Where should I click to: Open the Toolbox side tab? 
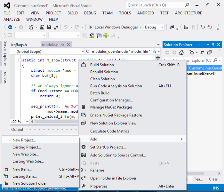[5, 76]
